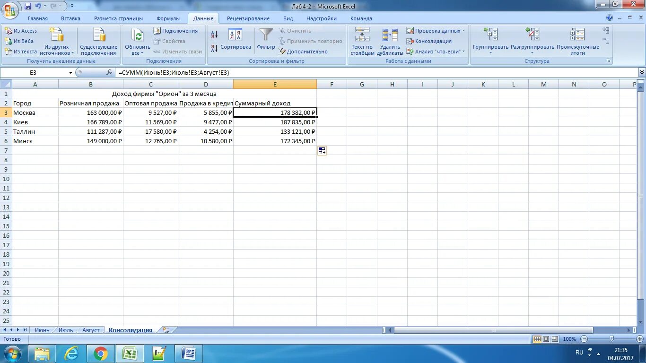This screenshot has width=646, height=363.
Task: Go to first sheet navigation arrow
Action: coord(5,330)
